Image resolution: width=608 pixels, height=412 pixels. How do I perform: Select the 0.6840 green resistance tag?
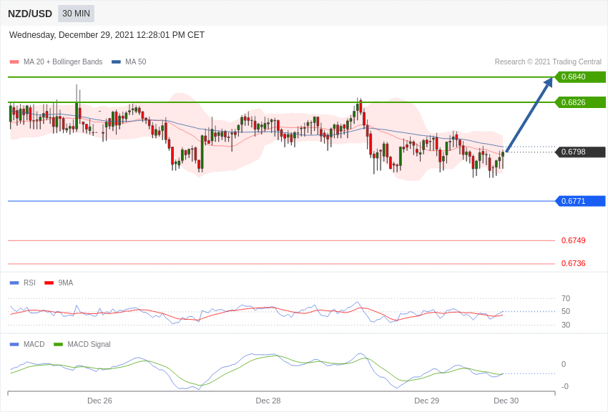[581, 77]
